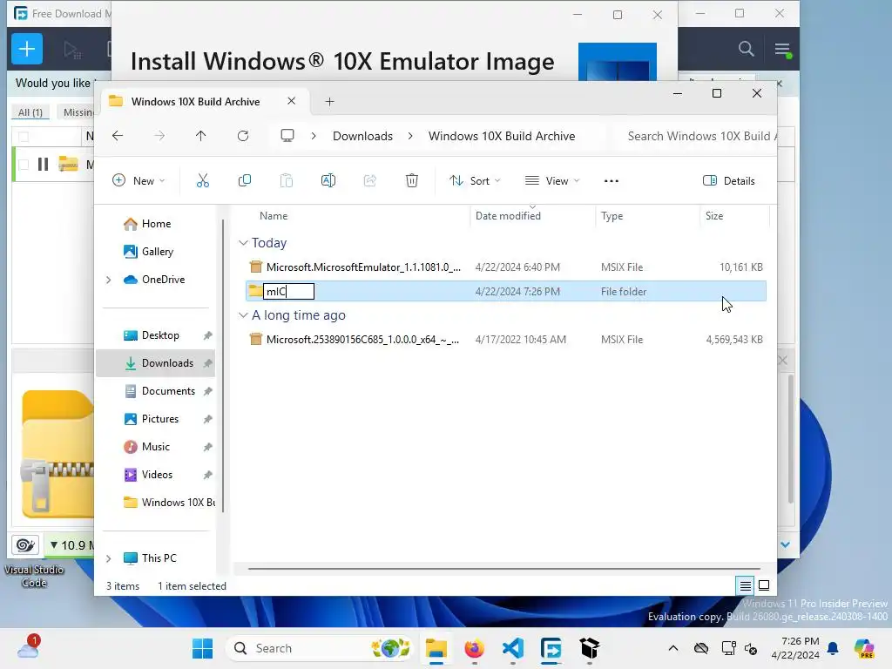The height and width of the screenshot is (669, 892).
Task: Sort by the Name column header
Action: click(x=273, y=216)
